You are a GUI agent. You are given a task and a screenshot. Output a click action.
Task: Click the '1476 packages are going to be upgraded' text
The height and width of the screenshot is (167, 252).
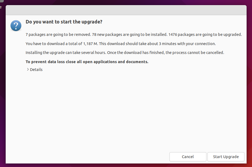point(205,35)
